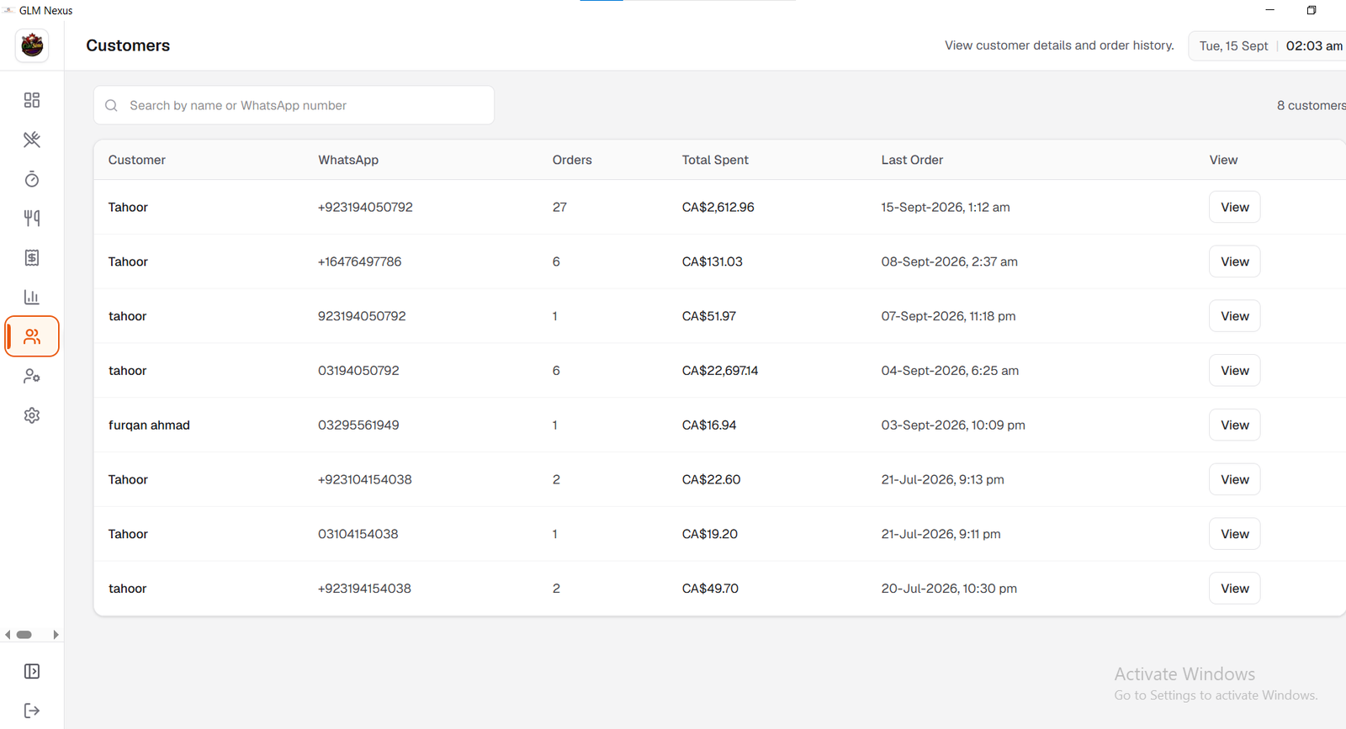Open the dashboard grid icon in sidebar
The height and width of the screenshot is (729, 1346).
pyautogui.click(x=32, y=100)
